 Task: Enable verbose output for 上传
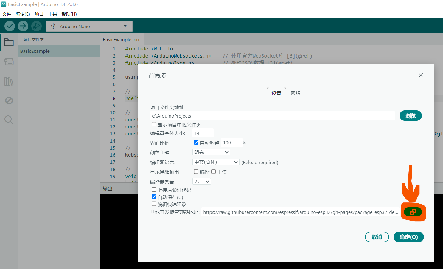click(x=213, y=171)
